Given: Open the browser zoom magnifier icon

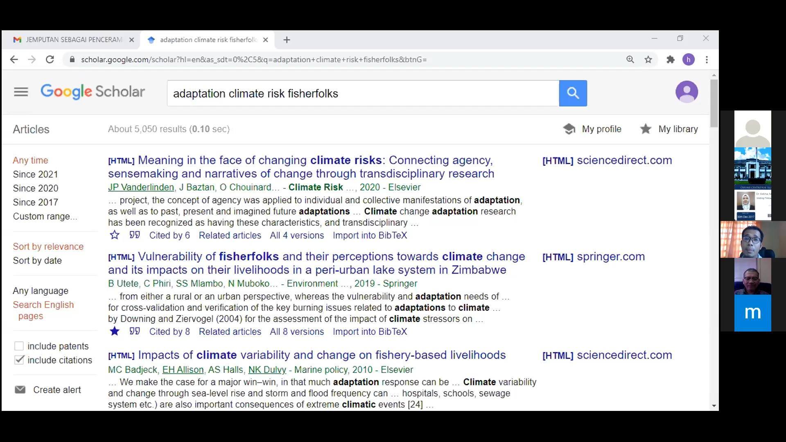Looking at the screenshot, I should pos(630,60).
